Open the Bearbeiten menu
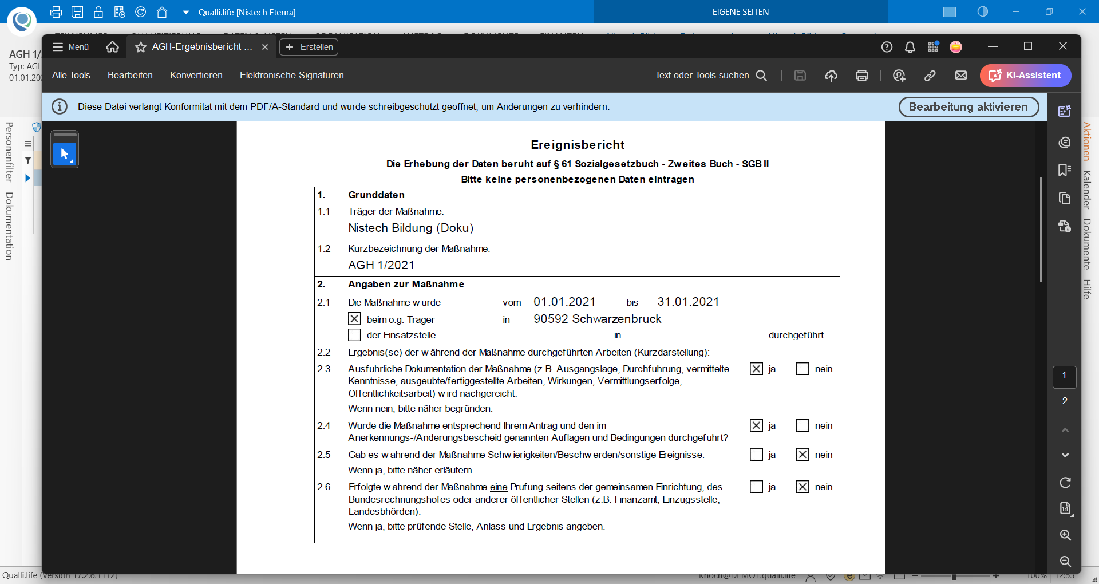Viewport: 1099px width, 584px height. click(x=130, y=75)
